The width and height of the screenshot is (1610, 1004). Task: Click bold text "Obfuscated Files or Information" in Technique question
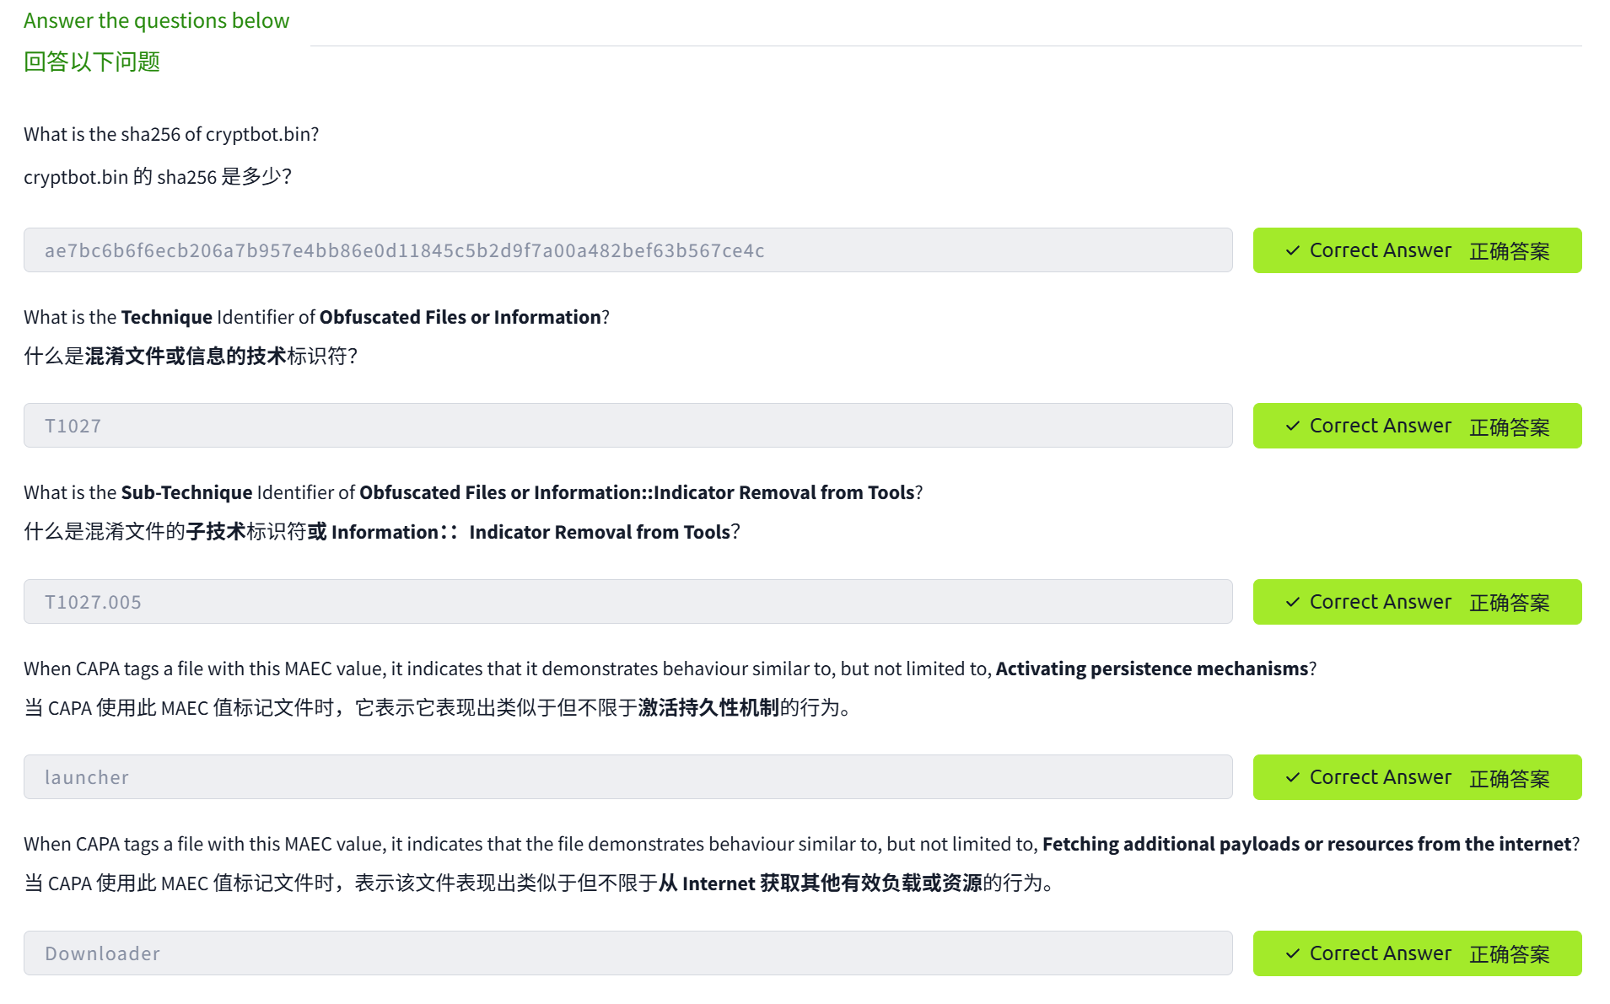(x=460, y=317)
